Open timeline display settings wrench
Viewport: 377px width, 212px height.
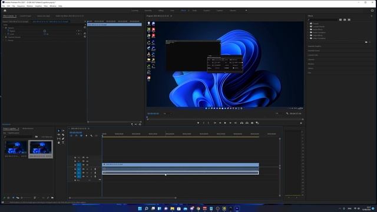tap(91, 135)
